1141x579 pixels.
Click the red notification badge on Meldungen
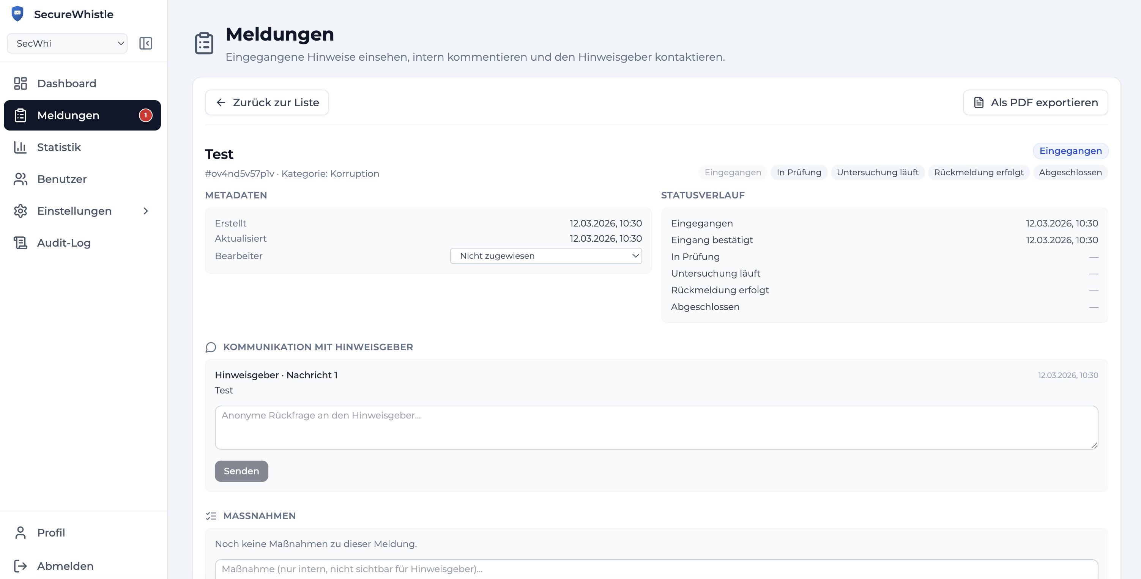click(145, 115)
